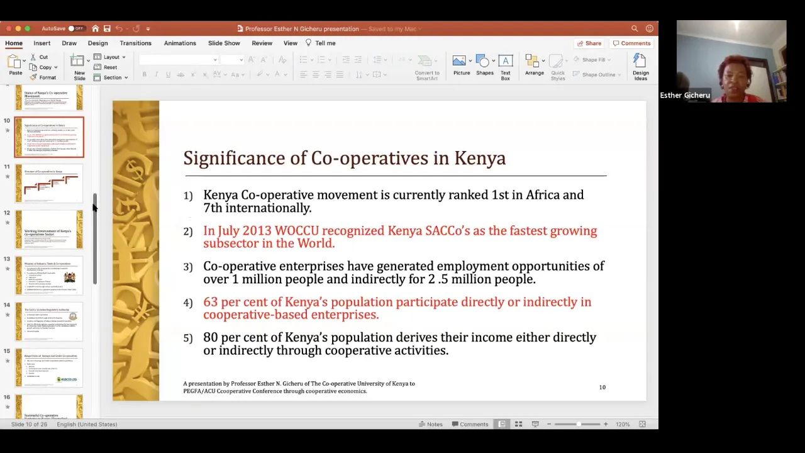
Task: Open the Animations tab
Action: [180, 43]
